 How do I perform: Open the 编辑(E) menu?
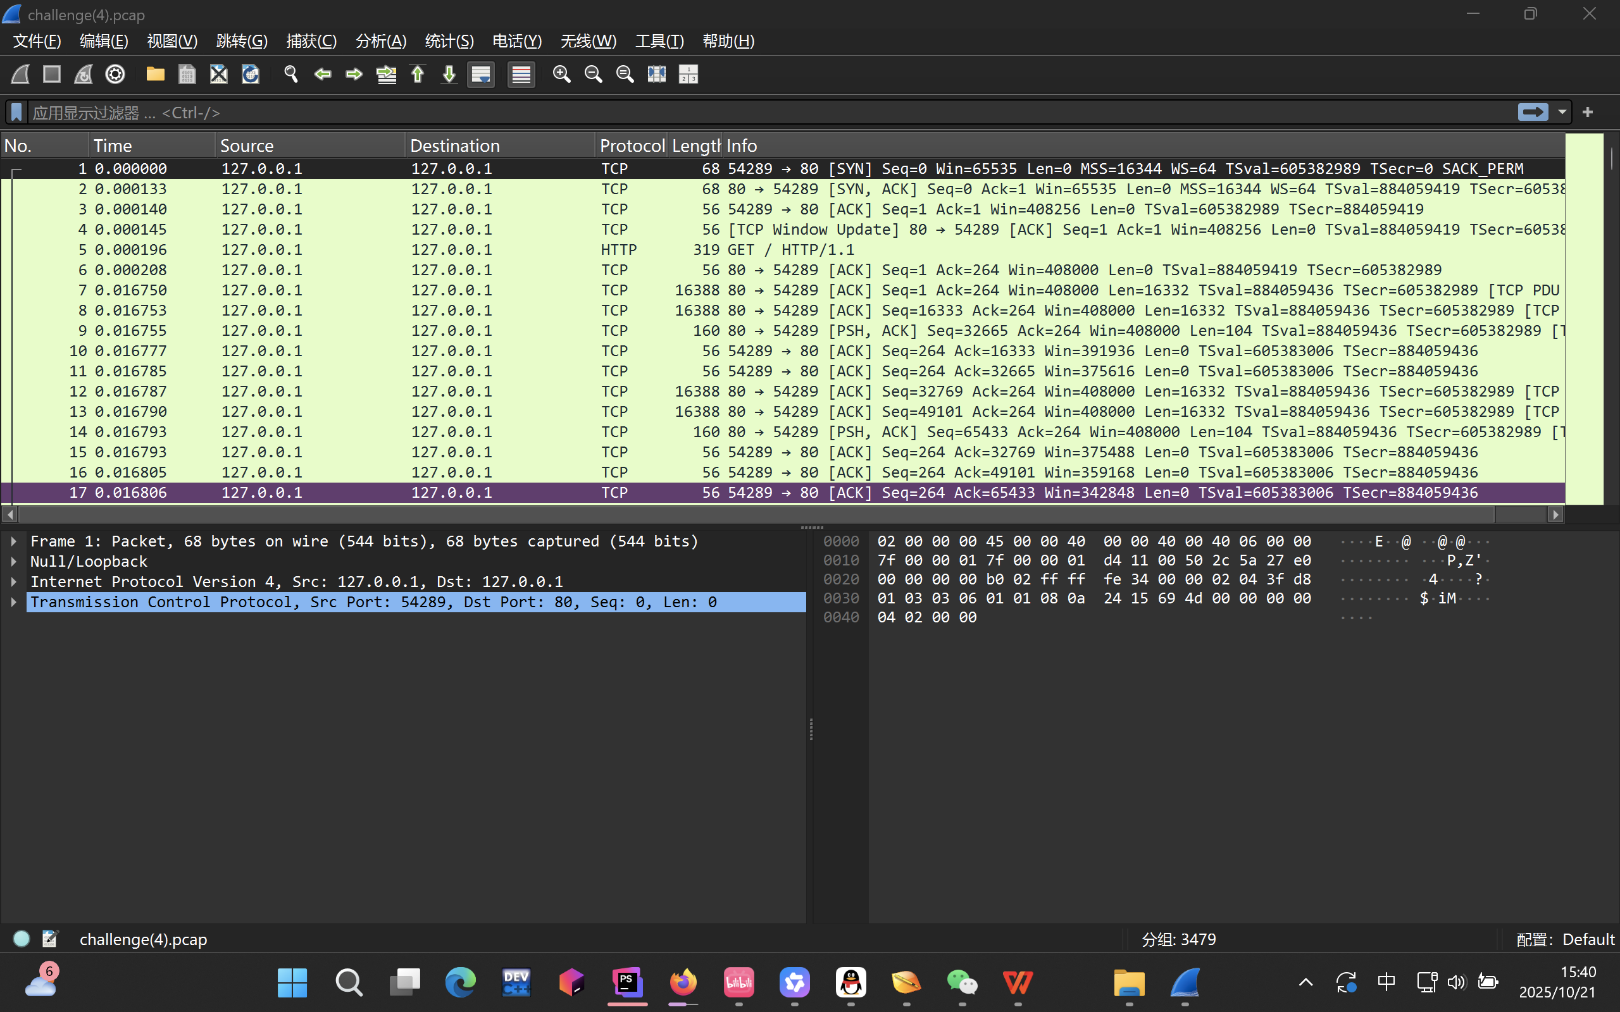coord(104,42)
